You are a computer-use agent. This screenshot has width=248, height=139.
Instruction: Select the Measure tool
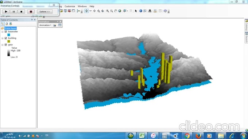[x=155, y=11]
